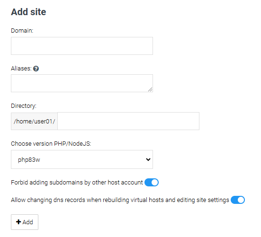Click the Aliases help question mark icon
The image size is (261, 237).
point(36,69)
